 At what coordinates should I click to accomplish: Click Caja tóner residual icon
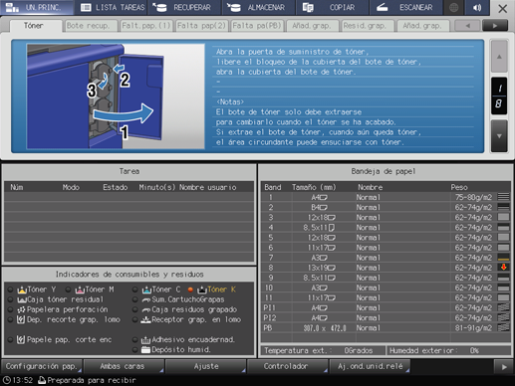tap(22, 299)
